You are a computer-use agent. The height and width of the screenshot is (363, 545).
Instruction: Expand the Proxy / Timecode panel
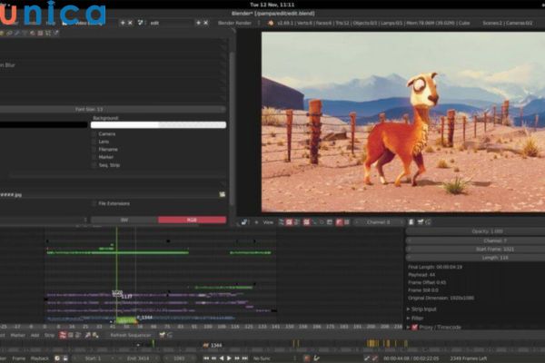click(409, 328)
